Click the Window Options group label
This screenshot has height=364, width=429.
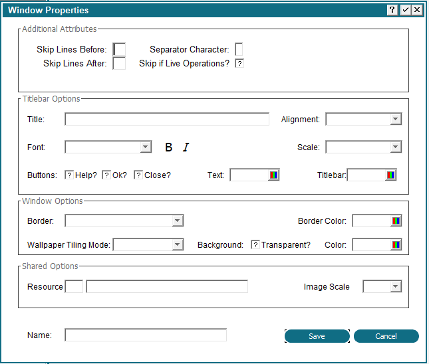coord(53,201)
